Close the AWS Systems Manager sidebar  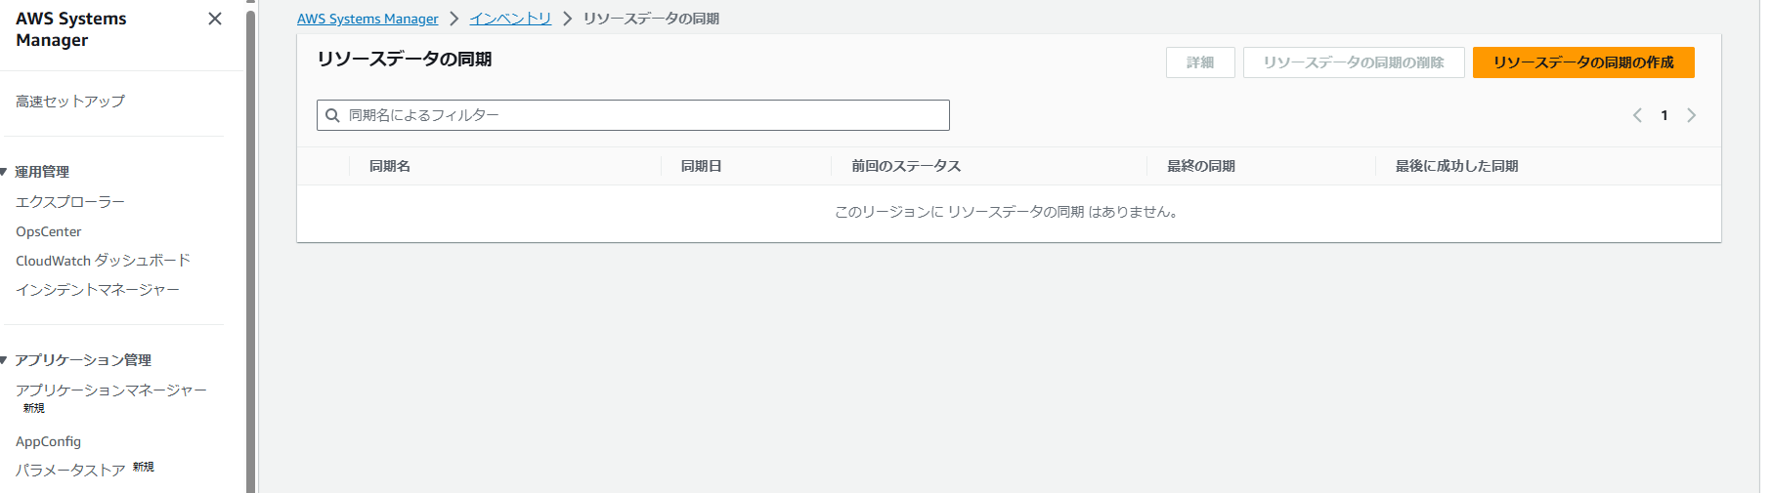point(215,19)
